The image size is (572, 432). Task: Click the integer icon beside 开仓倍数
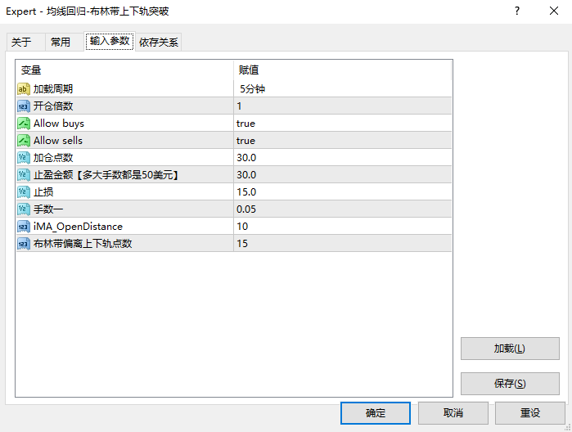point(24,106)
